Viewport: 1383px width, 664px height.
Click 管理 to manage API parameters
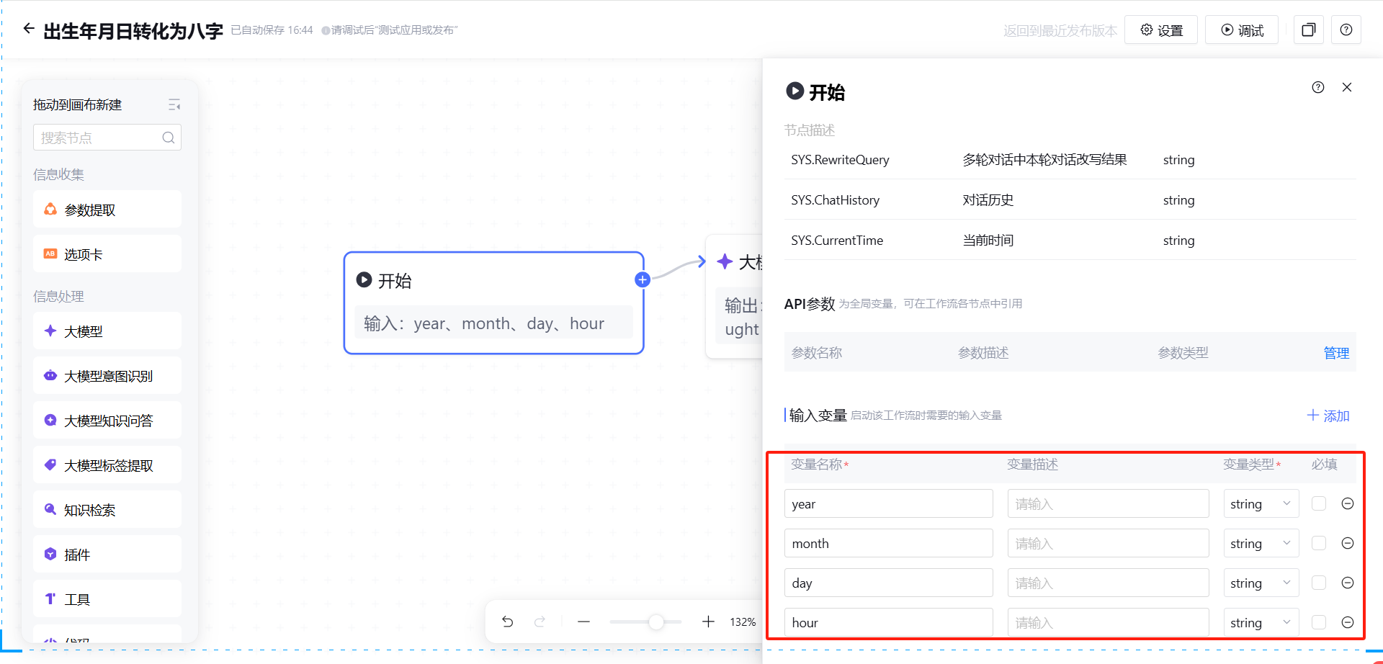point(1336,353)
